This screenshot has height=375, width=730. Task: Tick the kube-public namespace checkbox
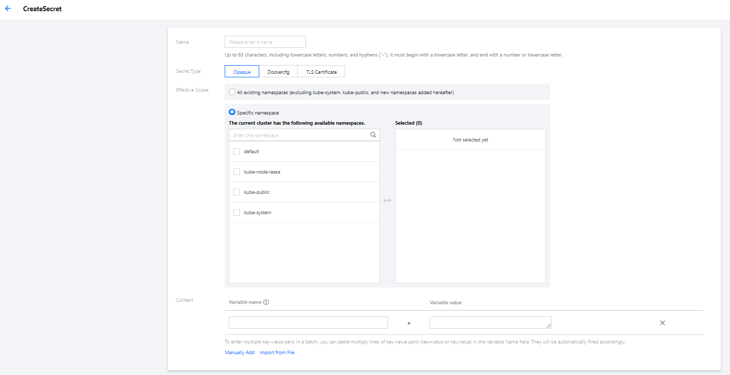236,192
